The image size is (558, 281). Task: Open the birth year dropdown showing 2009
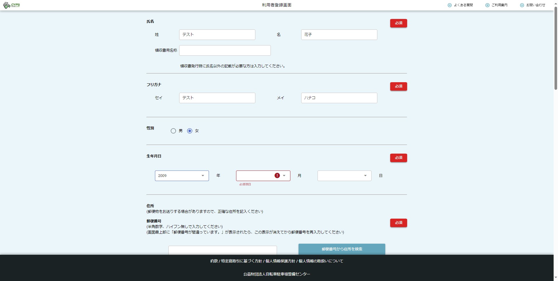coord(182,176)
